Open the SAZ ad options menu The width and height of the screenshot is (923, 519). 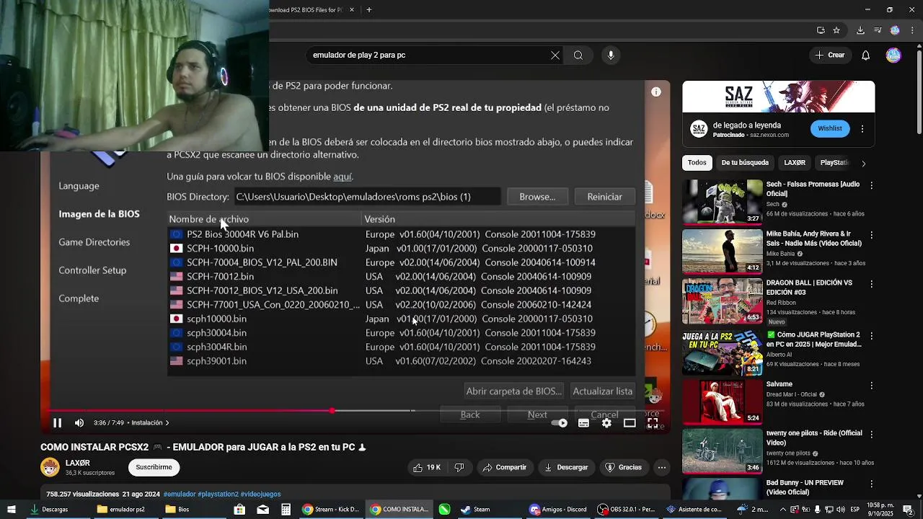coord(862,129)
